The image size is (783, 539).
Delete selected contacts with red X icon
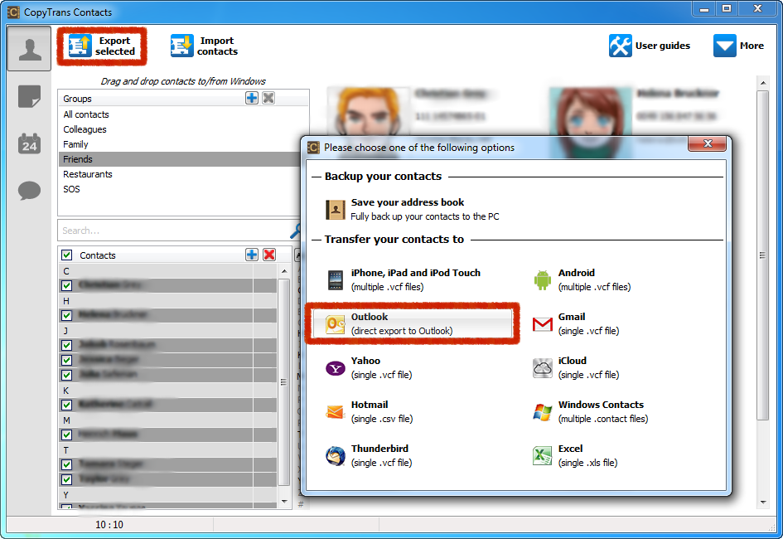pyautogui.click(x=269, y=255)
